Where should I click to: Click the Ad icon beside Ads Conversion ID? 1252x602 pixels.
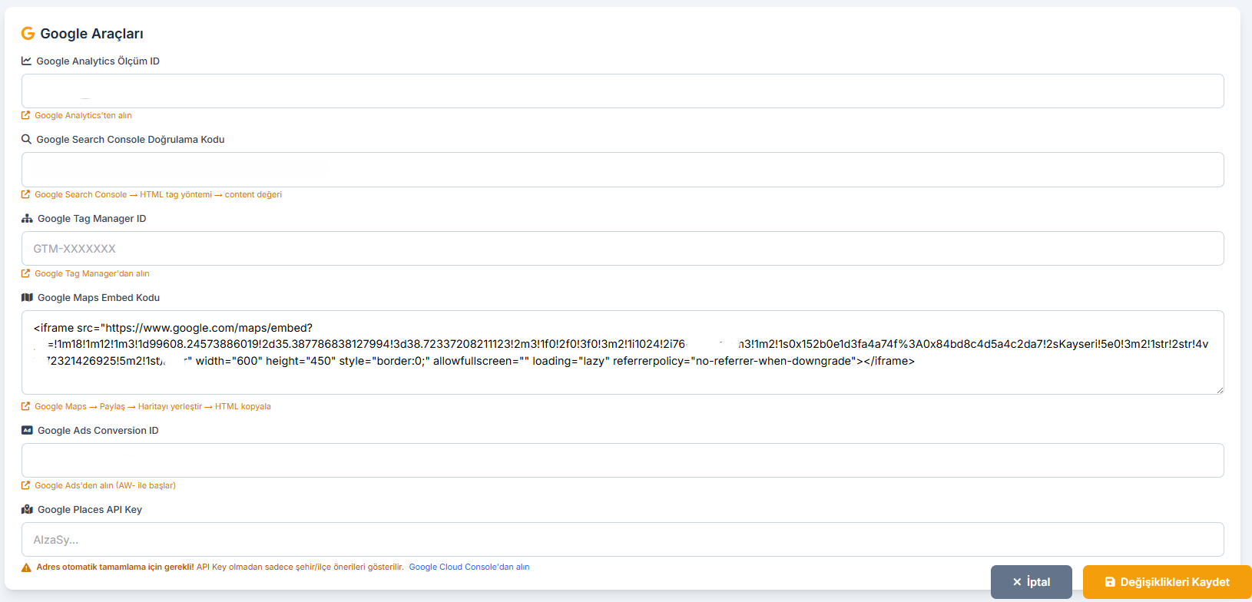(x=27, y=430)
